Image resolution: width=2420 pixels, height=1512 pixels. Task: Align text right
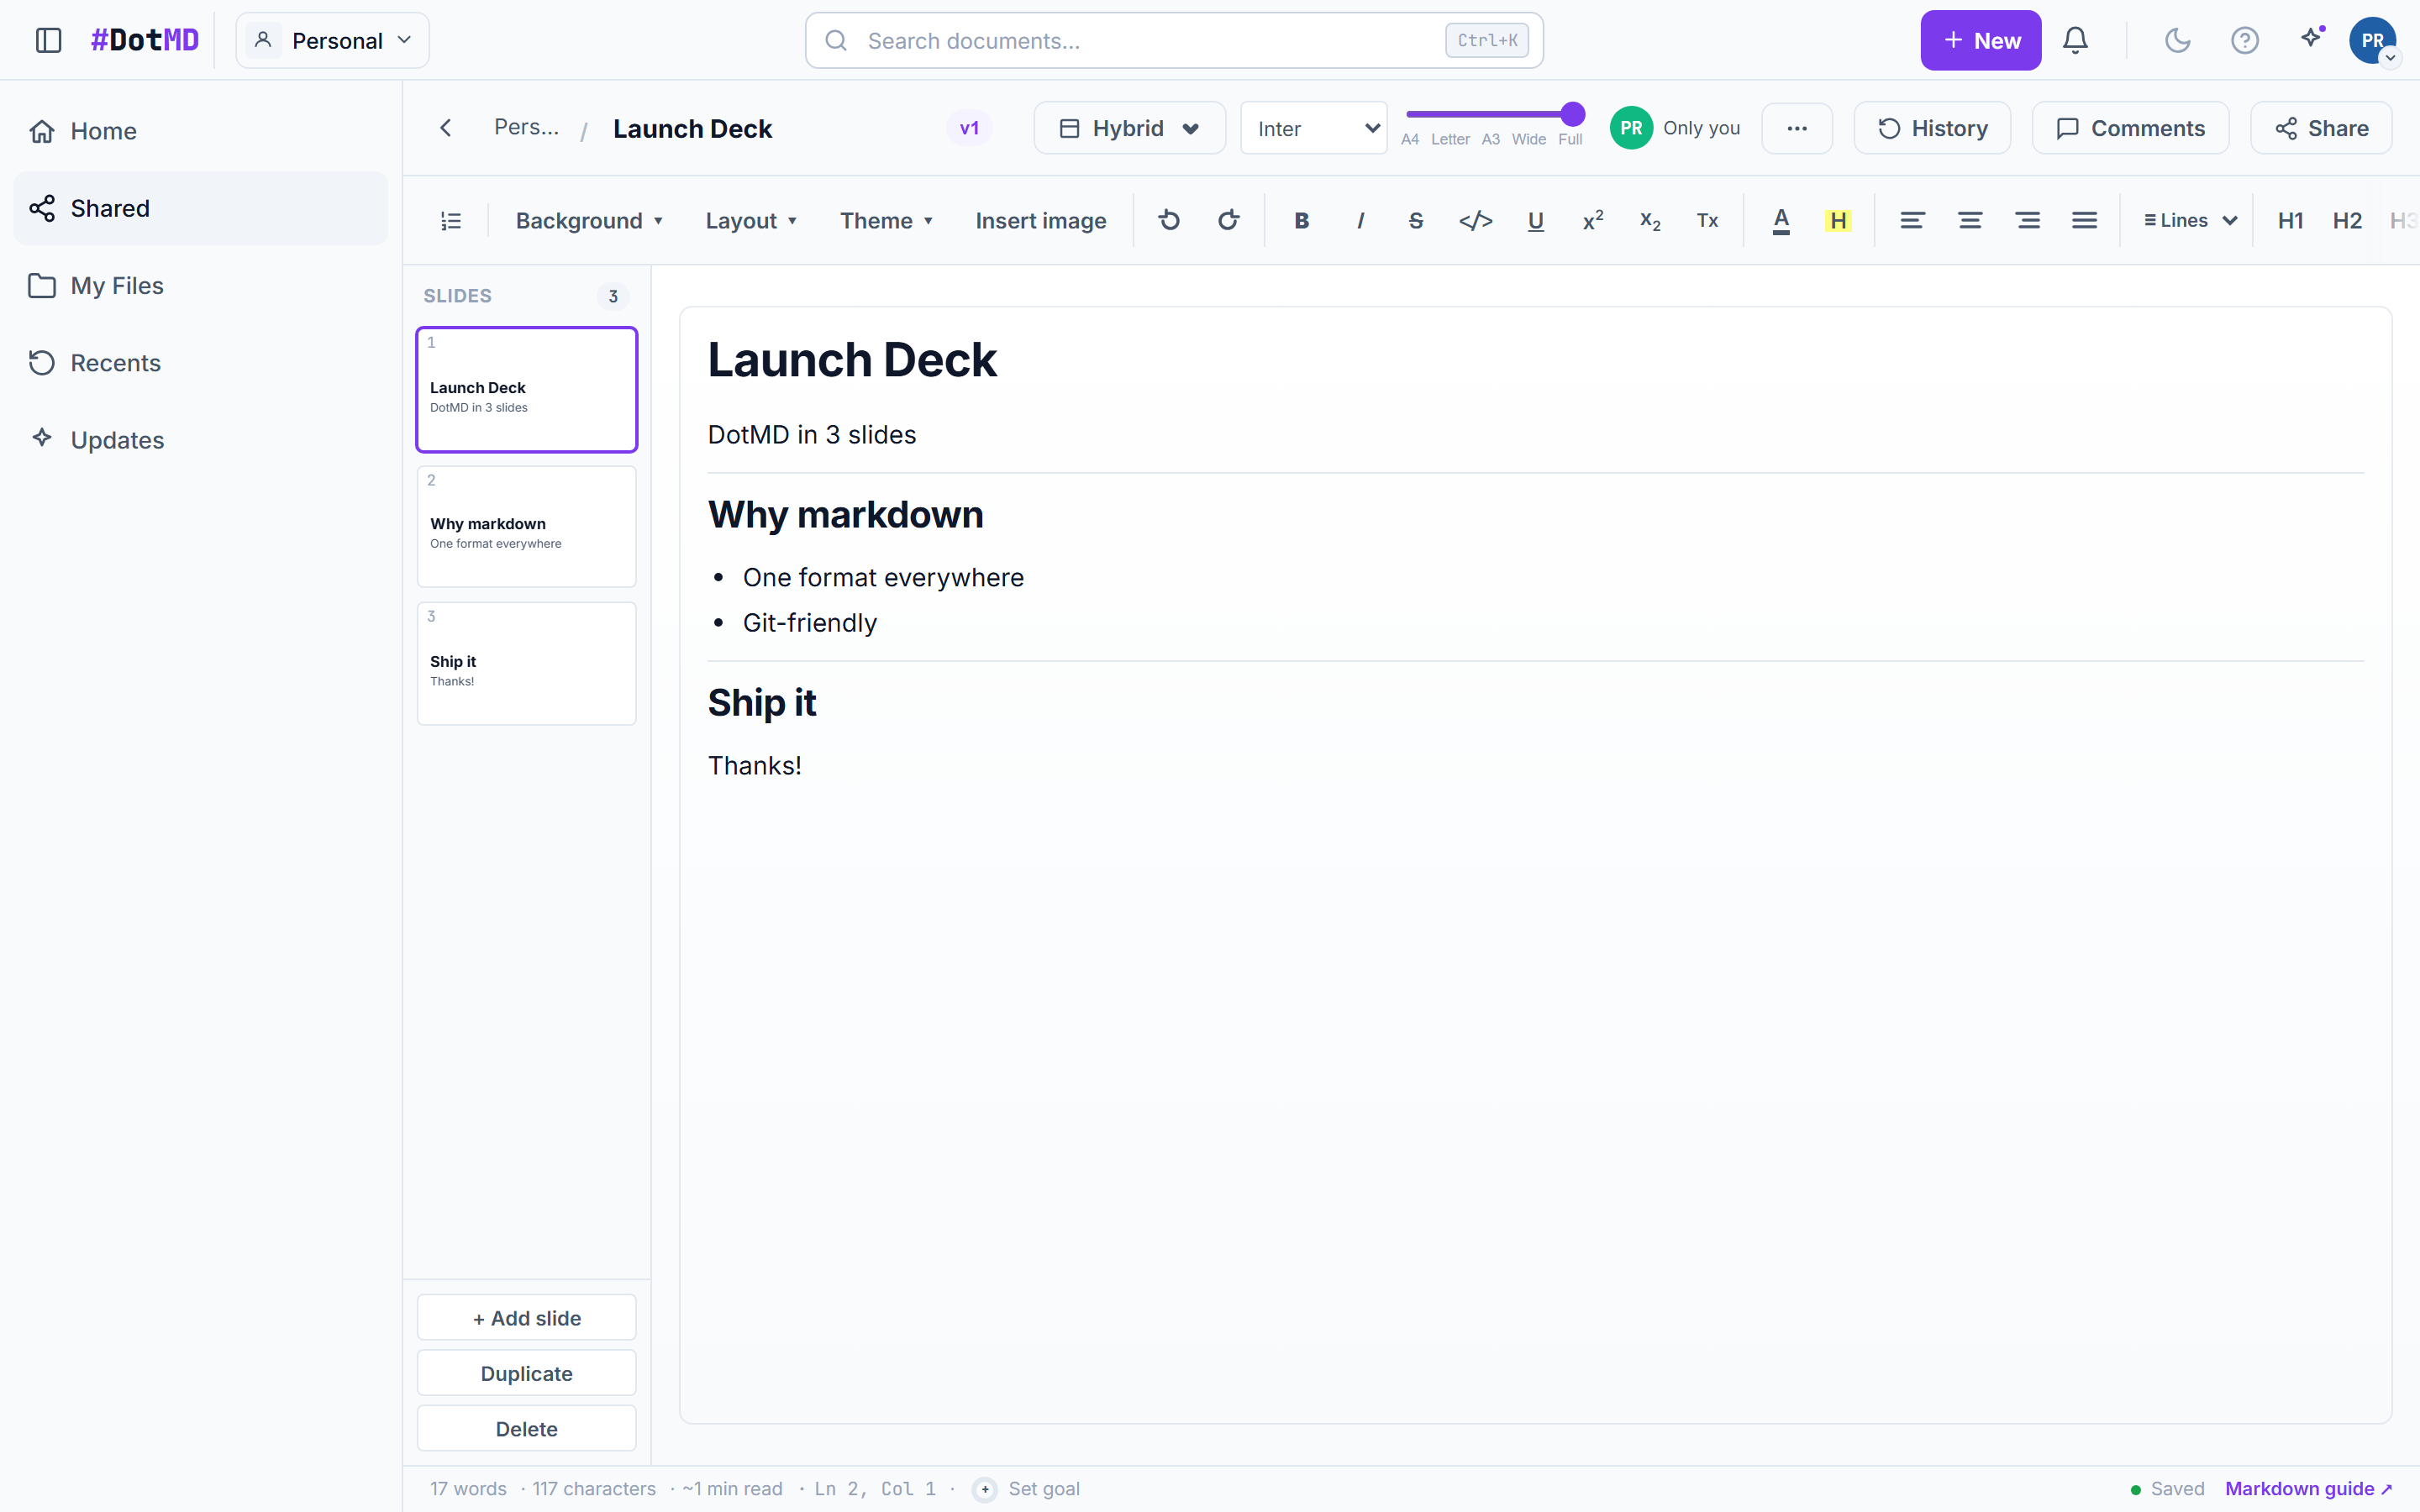point(2028,220)
